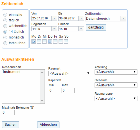Expand the Abteilung dropdown

[x=116, y=72]
